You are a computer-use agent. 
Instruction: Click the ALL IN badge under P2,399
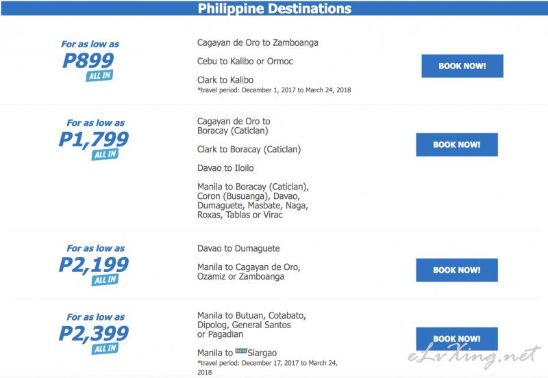pyautogui.click(x=105, y=349)
